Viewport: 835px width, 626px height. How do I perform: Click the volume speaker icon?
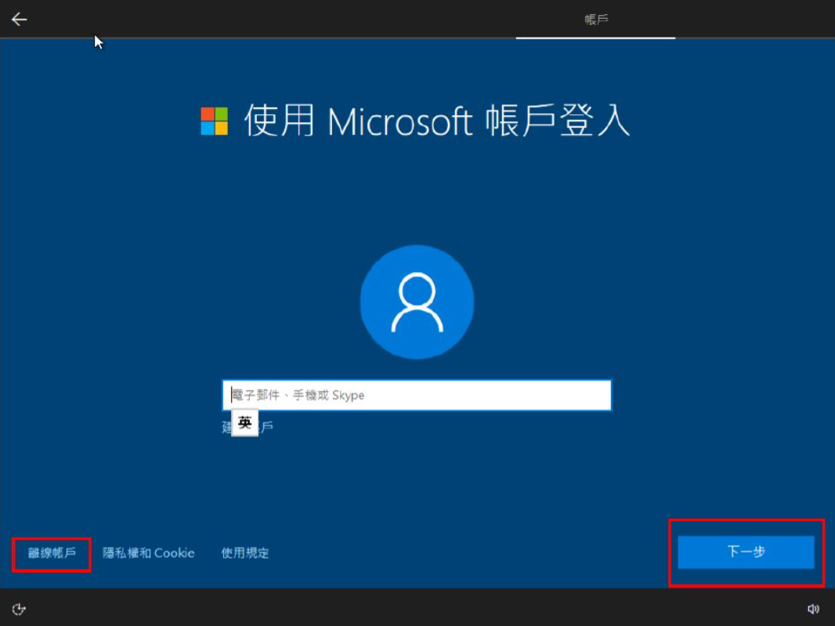point(813,609)
